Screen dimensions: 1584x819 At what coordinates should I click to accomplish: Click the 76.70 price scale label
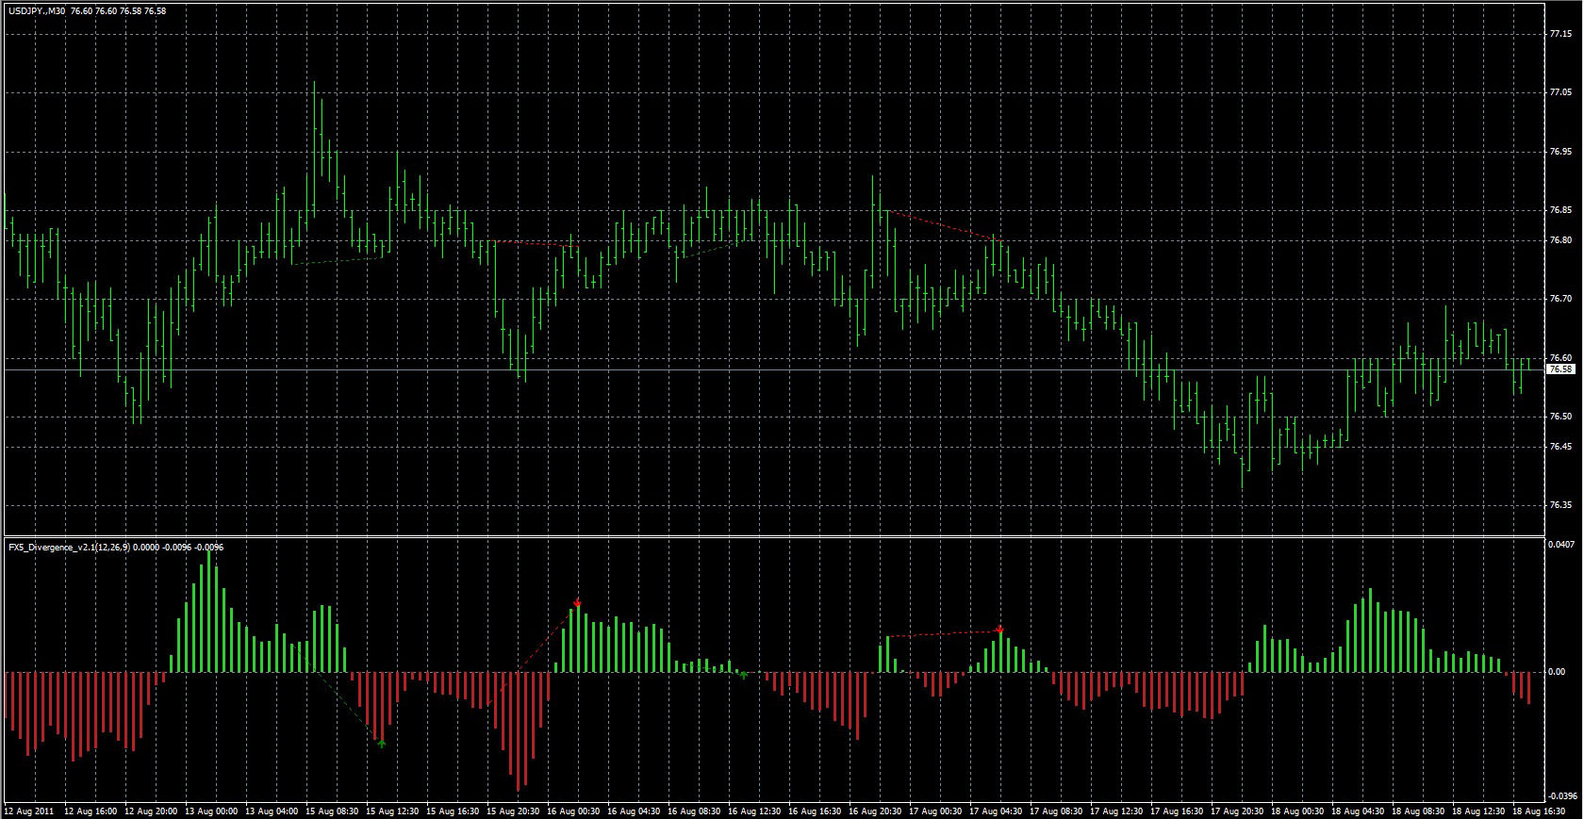(x=1560, y=299)
